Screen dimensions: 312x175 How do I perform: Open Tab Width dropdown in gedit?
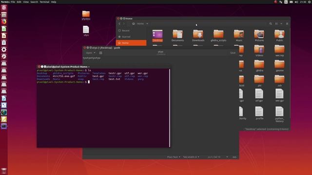(191, 157)
